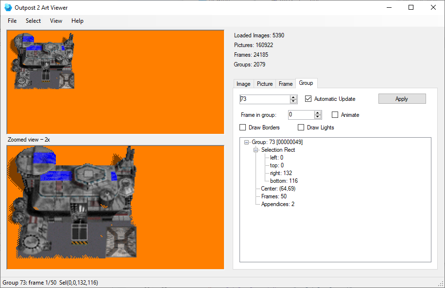This screenshot has height=288, width=445.
Task: Click the Apply button
Action: pyautogui.click(x=402, y=99)
